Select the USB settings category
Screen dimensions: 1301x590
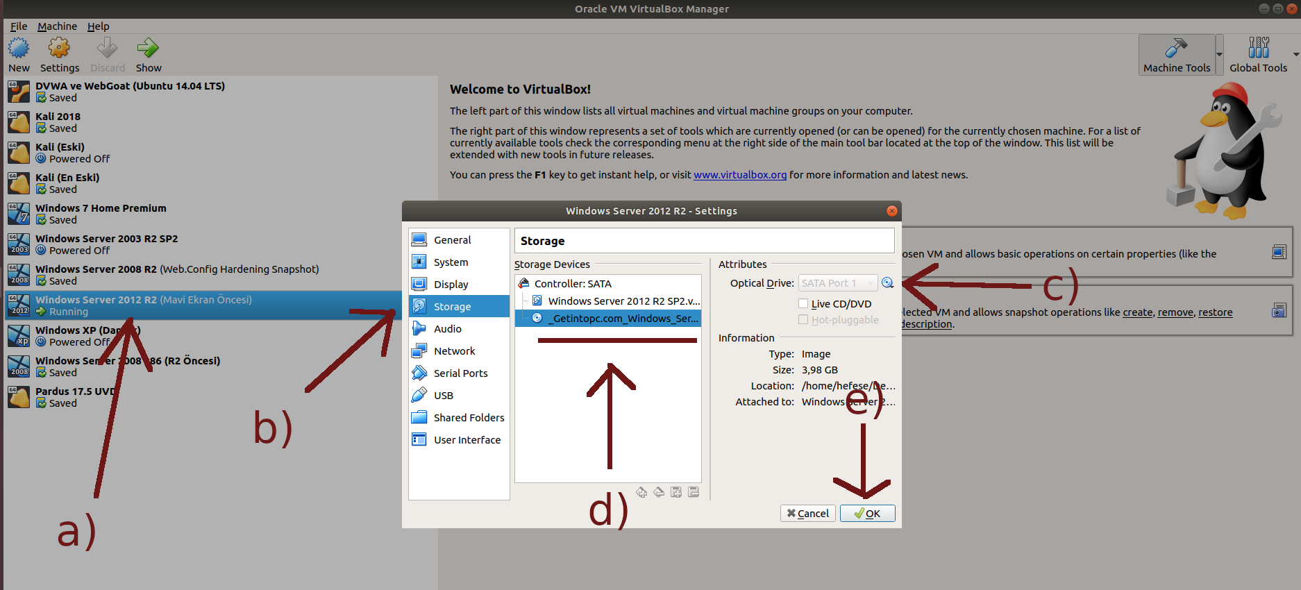click(x=459, y=395)
